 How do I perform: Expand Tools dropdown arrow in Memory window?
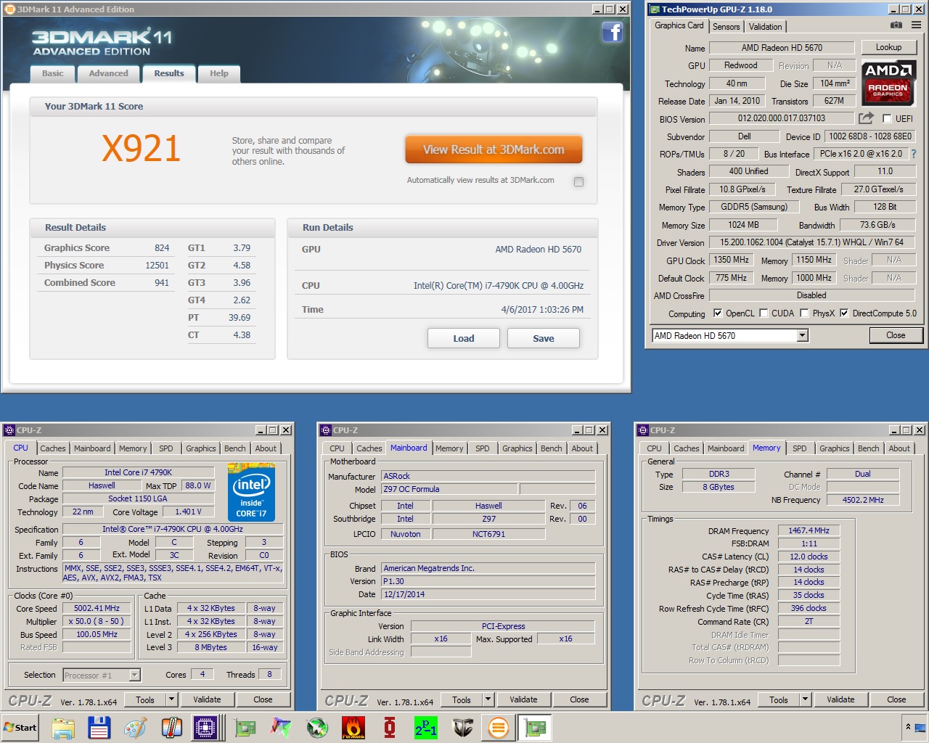[805, 699]
